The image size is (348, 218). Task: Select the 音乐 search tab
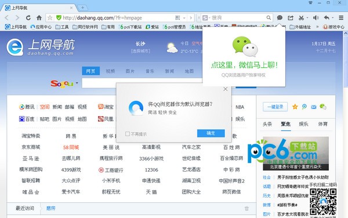[x=150, y=71]
